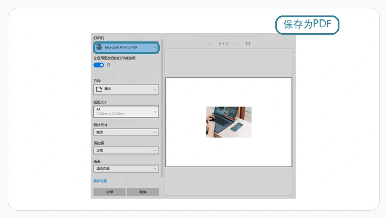Toggle the app print preferences switch off
This screenshot has width=387, height=218.
98,65
